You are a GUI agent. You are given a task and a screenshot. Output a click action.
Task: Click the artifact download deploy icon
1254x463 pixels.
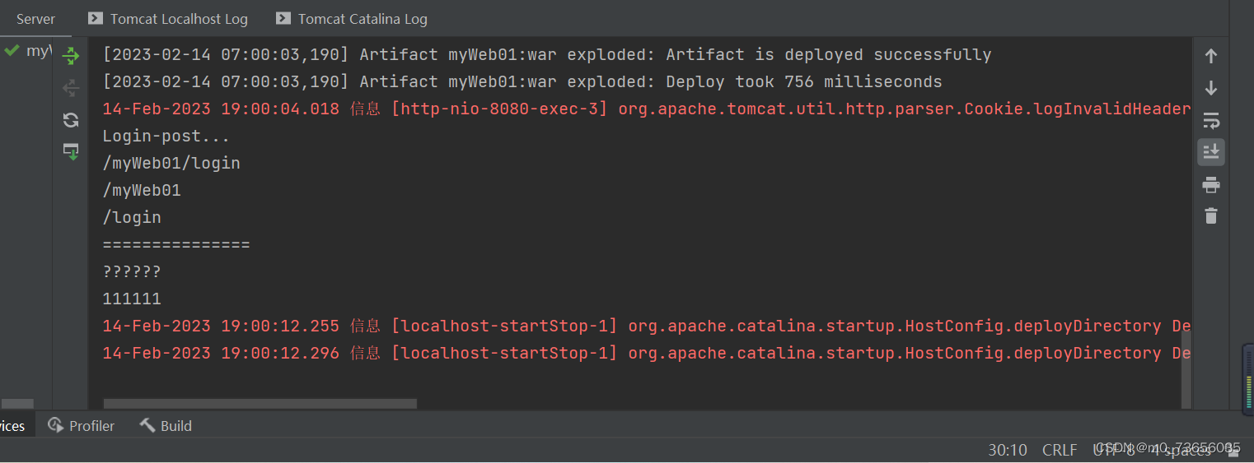tap(71, 151)
